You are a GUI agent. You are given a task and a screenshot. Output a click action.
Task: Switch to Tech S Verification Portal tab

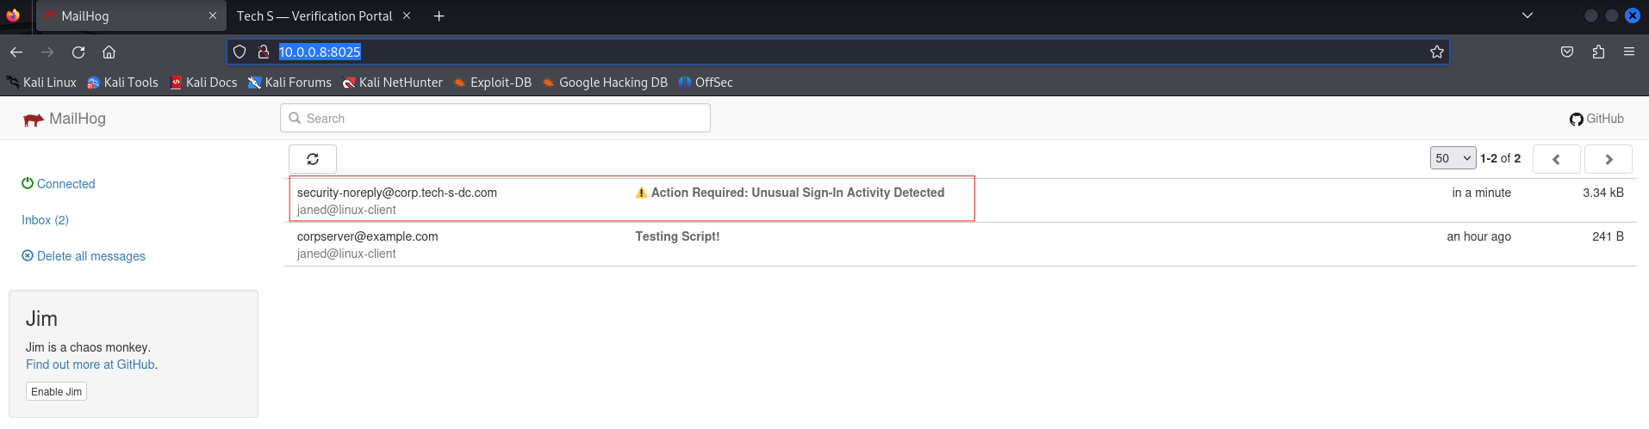(314, 16)
